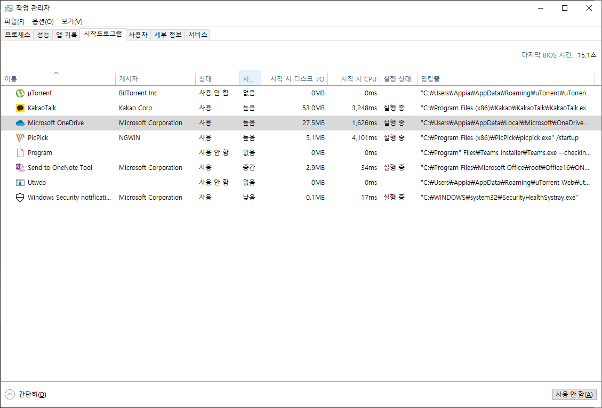
Task: Click the Send to OneNote Tool icon
Action: [x=20, y=168]
